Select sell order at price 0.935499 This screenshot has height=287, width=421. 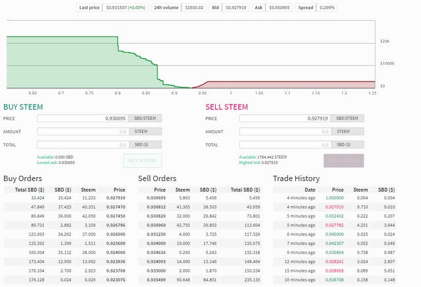pyautogui.click(x=200, y=280)
